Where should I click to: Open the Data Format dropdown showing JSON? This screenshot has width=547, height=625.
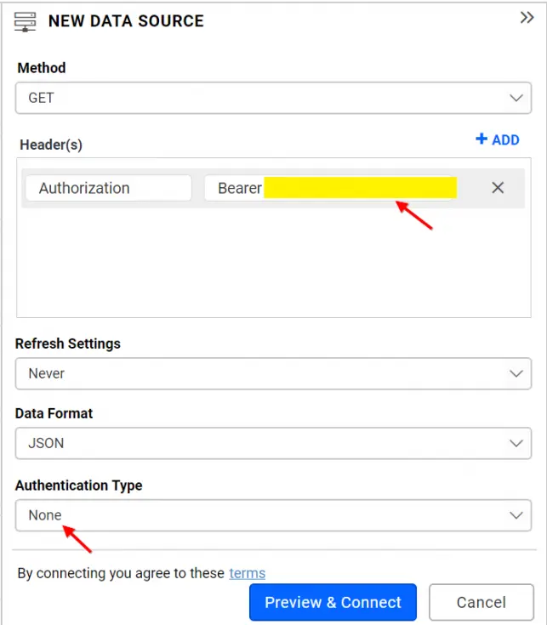273,443
